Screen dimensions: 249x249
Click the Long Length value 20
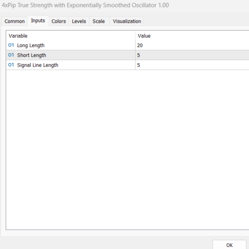pos(140,45)
